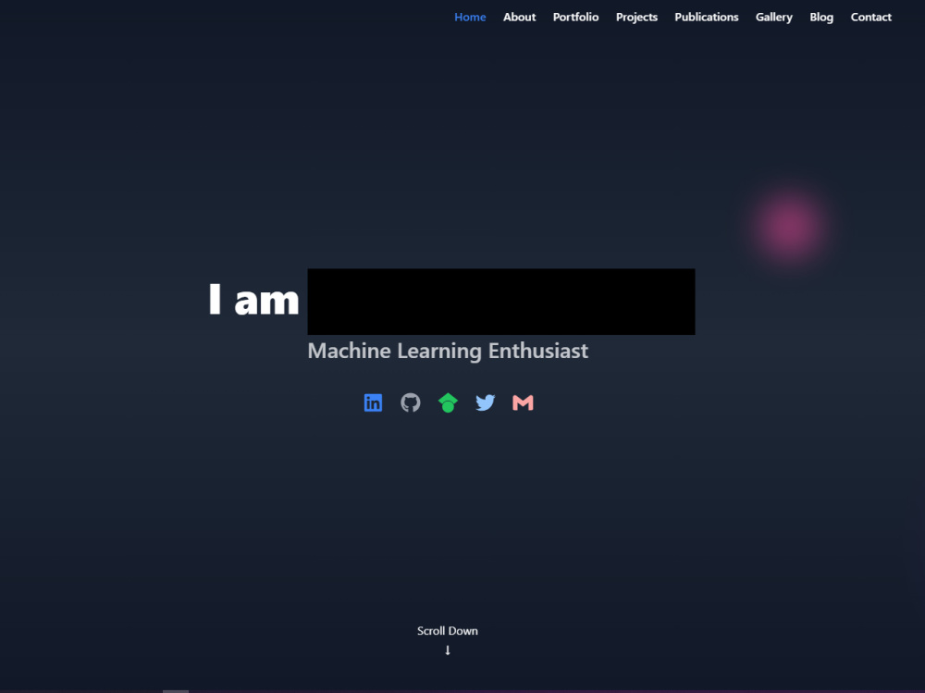
Task: Click the 'Machine Learning Enthusiast' subtitle
Action: tap(448, 351)
